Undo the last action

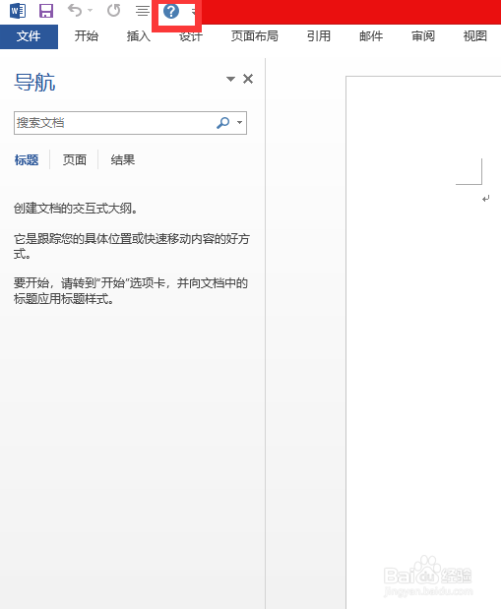click(x=75, y=10)
